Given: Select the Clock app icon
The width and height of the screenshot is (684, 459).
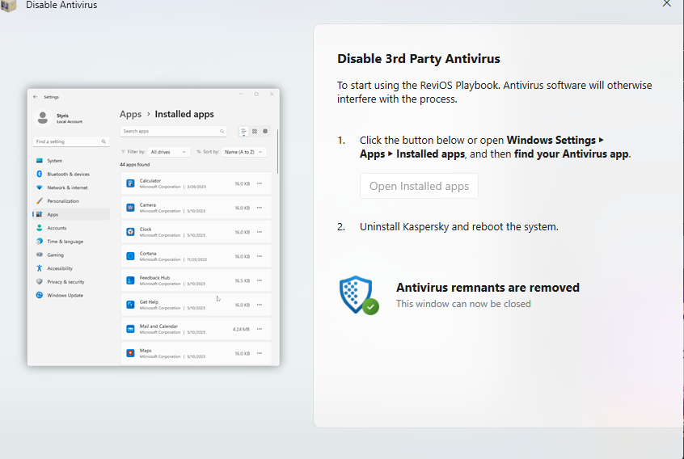Looking at the screenshot, I should (x=130, y=232).
